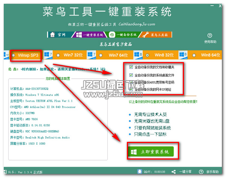Click the 硬盘型号 WDC line
226x178 pixels.
(35, 131)
